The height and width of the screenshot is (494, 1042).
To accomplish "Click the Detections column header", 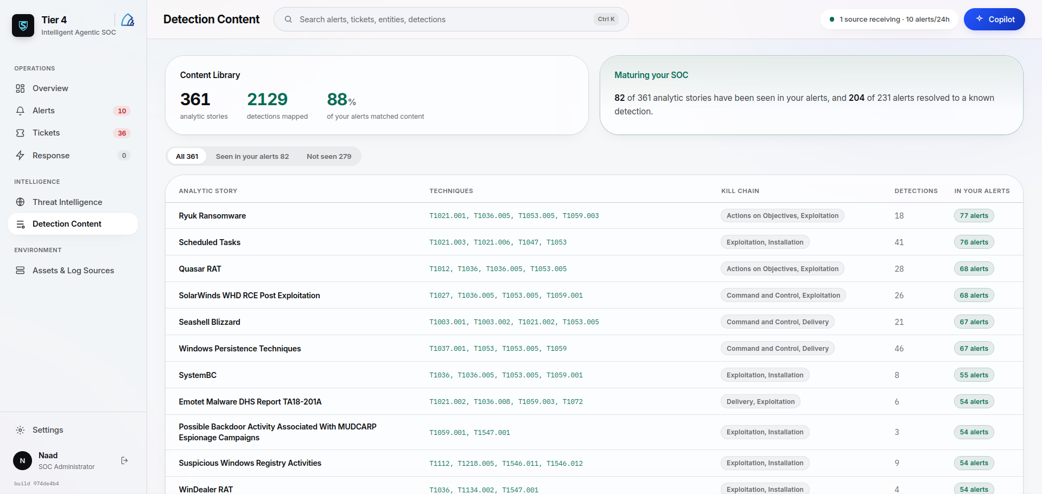I will 916,191.
